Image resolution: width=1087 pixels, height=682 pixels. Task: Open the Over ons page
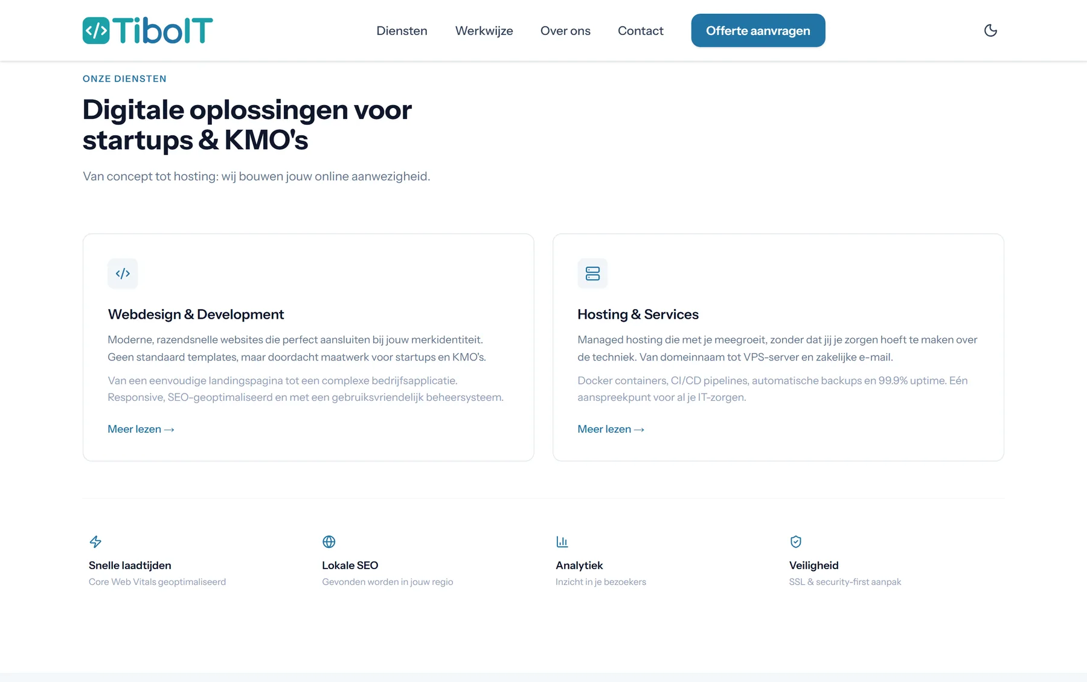pyautogui.click(x=565, y=31)
